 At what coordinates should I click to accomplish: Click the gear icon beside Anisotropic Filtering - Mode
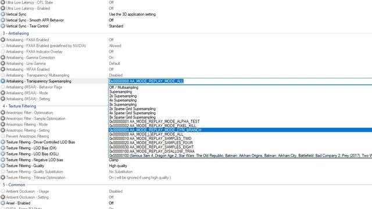coord(3,124)
